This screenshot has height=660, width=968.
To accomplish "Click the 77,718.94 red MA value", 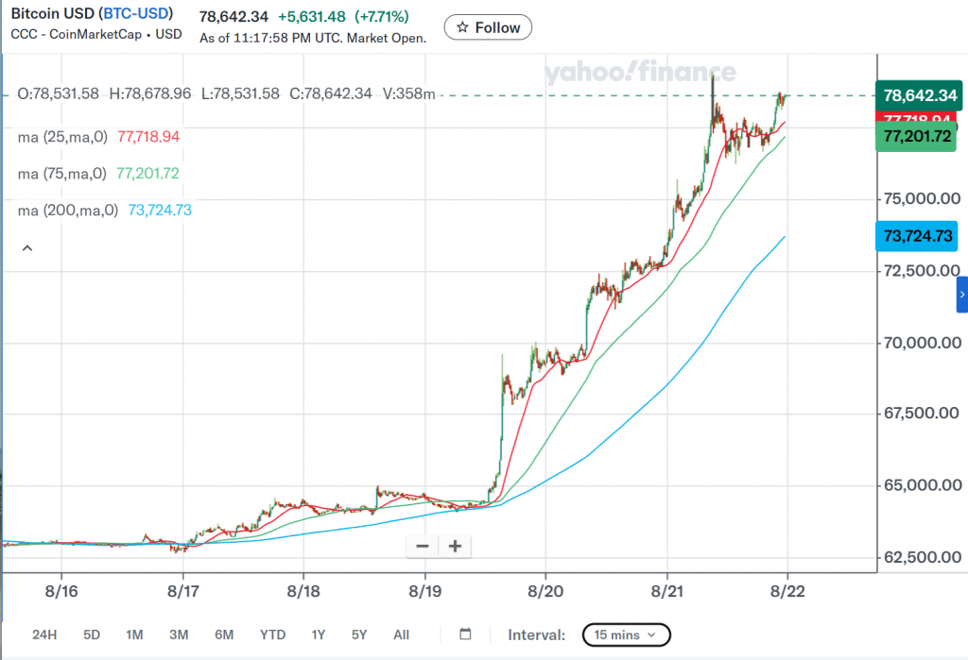I will pyautogui.click(x=148, y=137).
